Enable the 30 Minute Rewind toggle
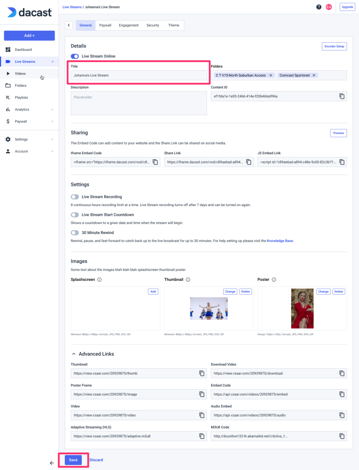This screenshot has width=359, height=470. [x=75, y=233]
